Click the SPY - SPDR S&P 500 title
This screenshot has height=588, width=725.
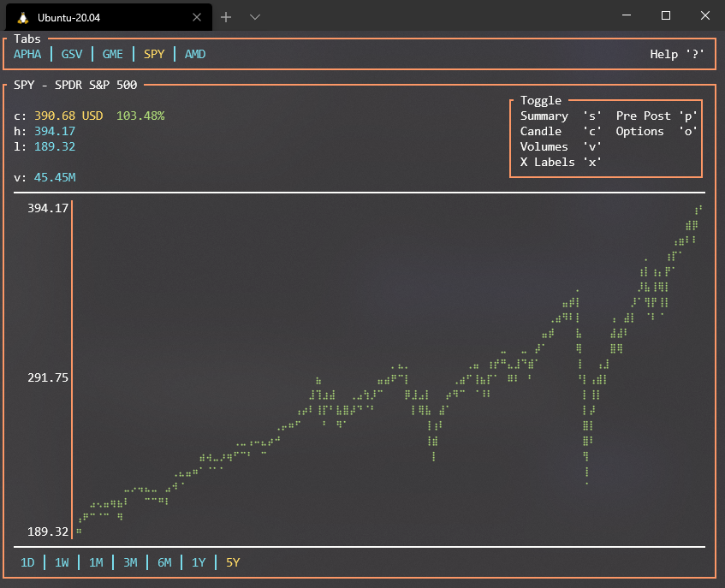coord(75,85)
